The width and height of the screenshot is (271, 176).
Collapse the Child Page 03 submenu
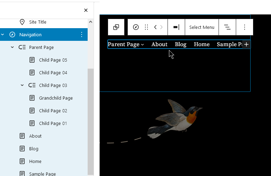[x=22, y=85]
